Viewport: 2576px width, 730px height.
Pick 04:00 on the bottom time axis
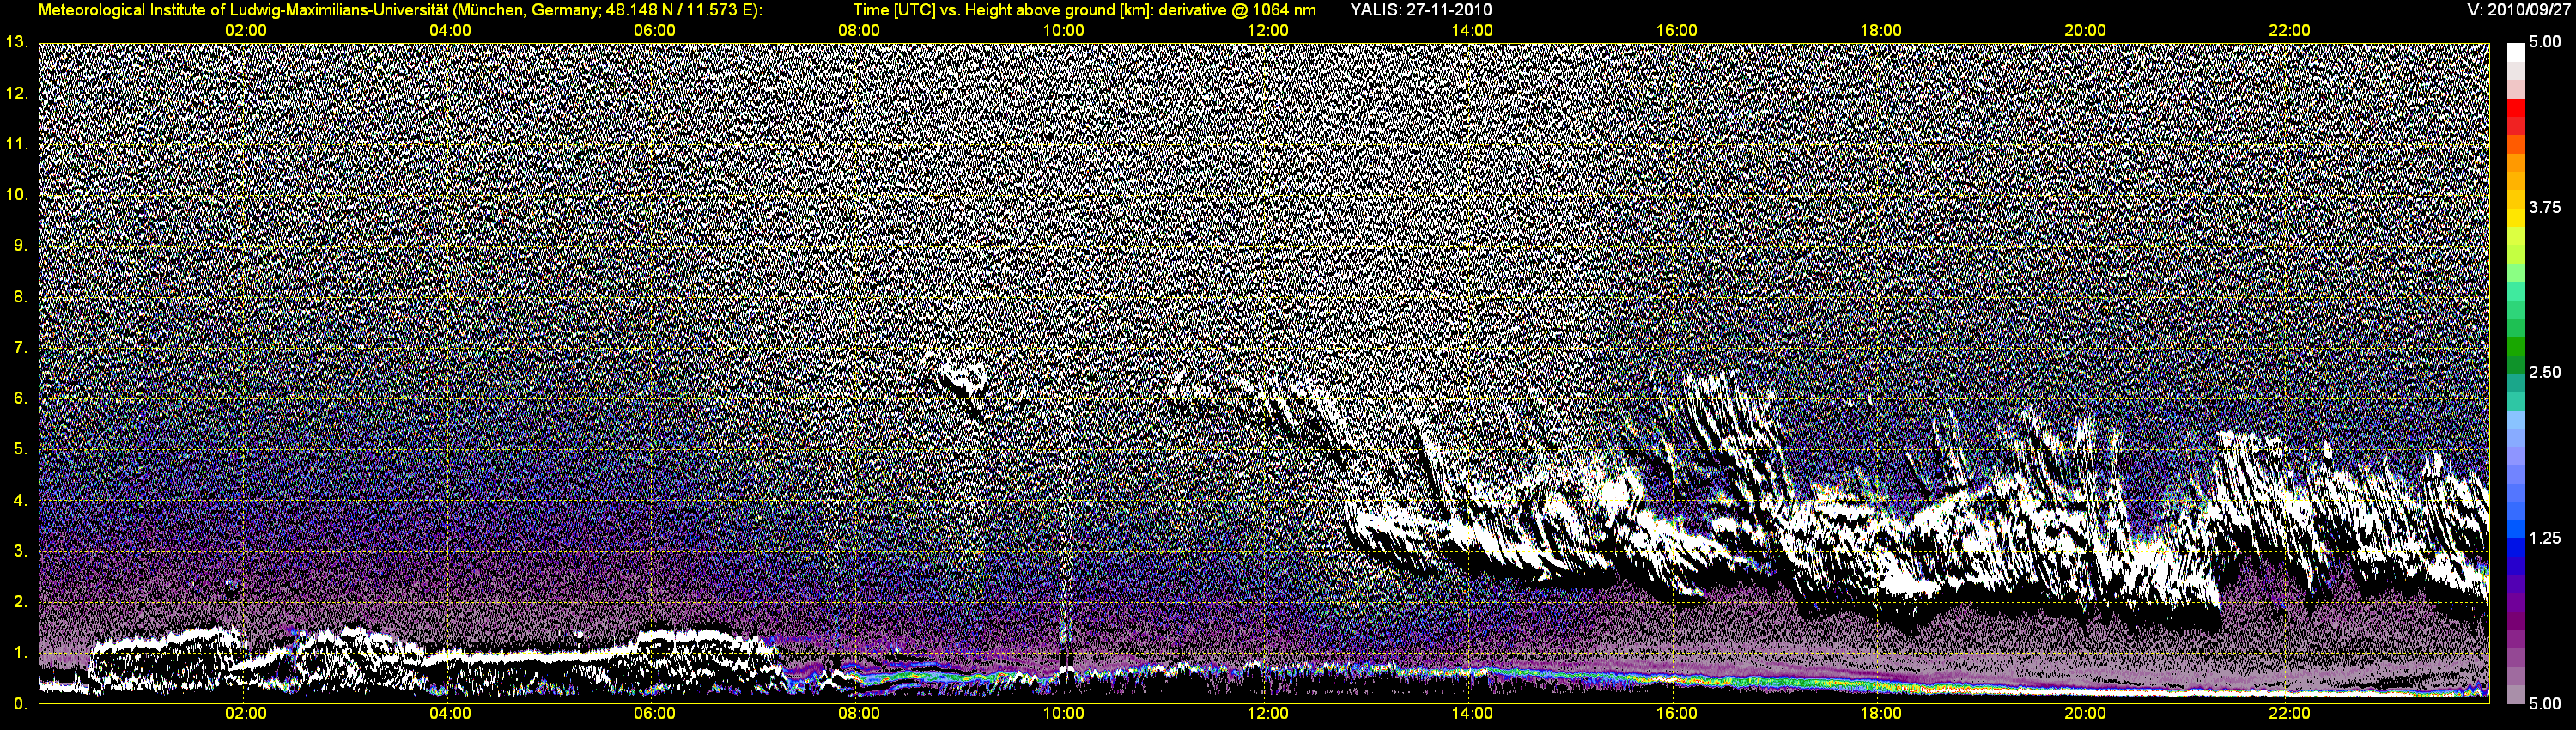click(x=450, y=714)
